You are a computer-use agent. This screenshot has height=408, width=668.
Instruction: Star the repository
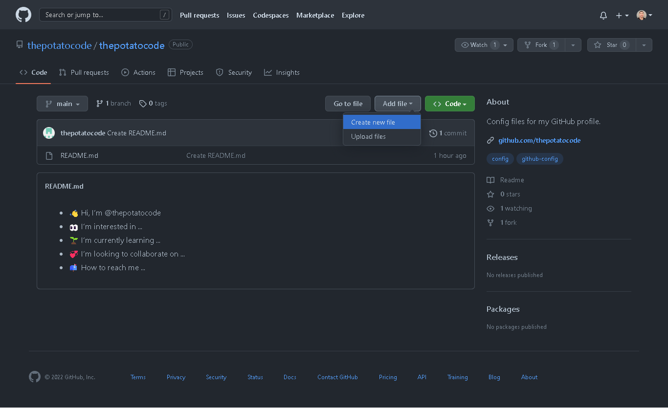(611, 45)
